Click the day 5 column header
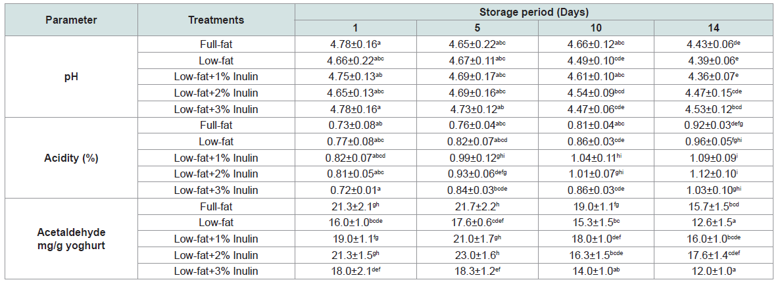Viewport: 784px width, 284px height. 477,28
